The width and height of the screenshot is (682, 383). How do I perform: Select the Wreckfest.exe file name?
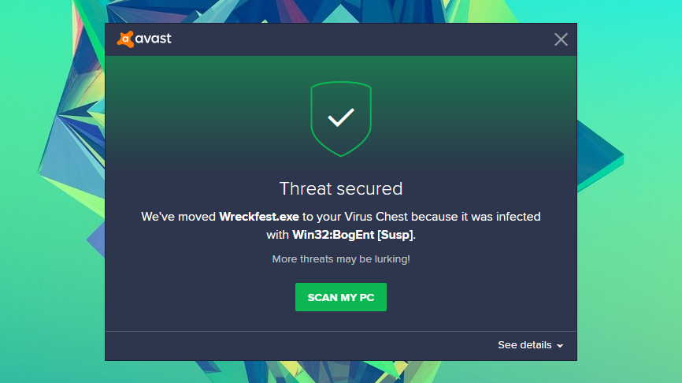259,217
